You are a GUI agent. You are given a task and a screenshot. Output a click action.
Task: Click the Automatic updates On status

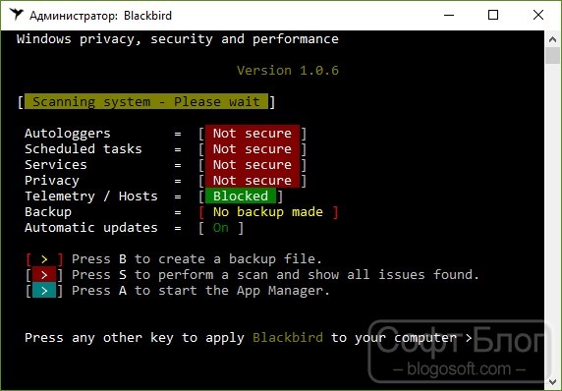221,228
